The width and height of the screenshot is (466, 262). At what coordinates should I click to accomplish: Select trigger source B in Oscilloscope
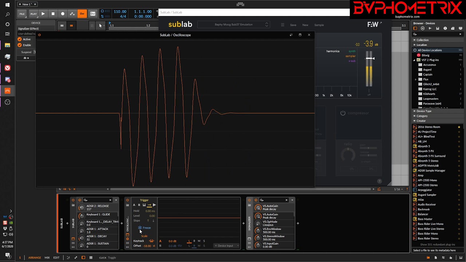click(139, 205)
